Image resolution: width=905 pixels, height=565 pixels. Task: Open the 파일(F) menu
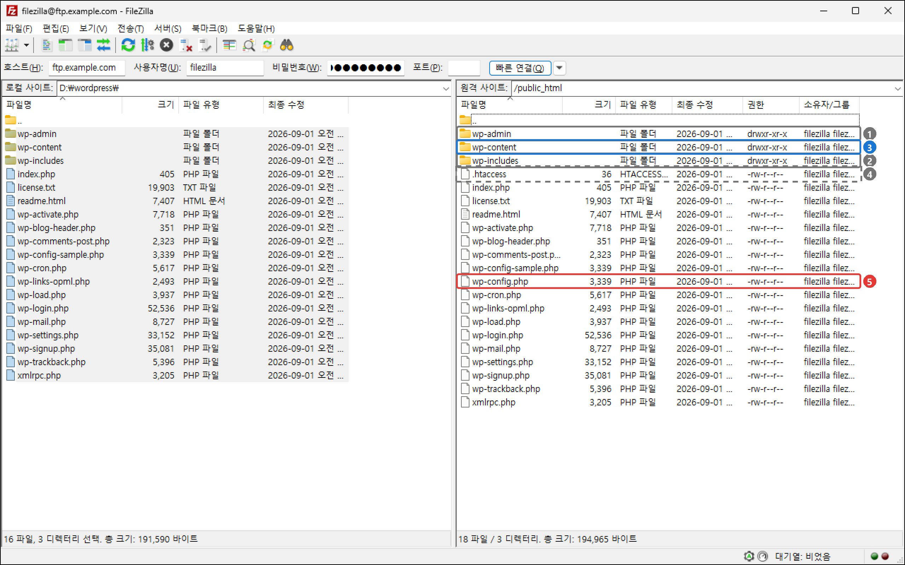click(19, 28)
